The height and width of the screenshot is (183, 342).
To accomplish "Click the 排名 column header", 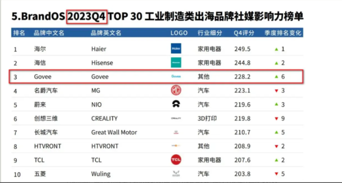I will click(x=20, y=32).
